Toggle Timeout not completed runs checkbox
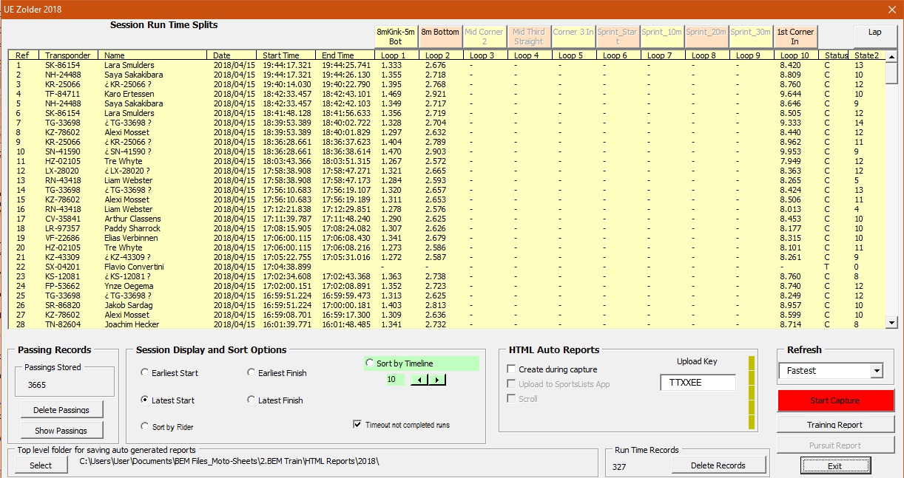Screen dimensions: 904x478 pyautogui.click(x=358, y=425)
